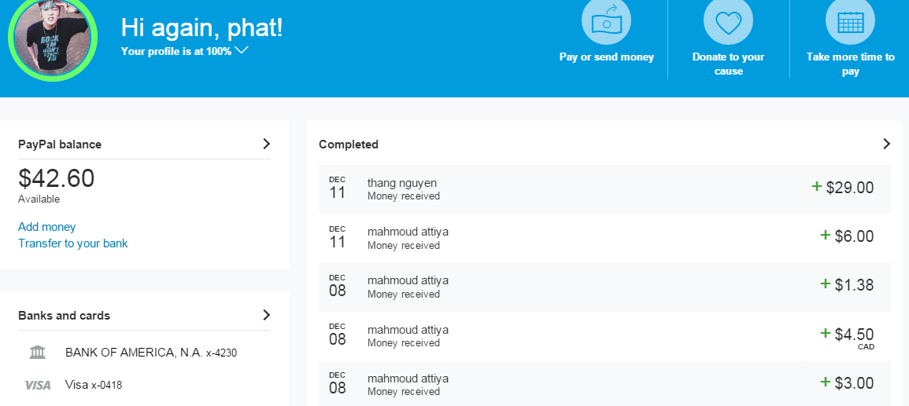The width and height of the screenshot is (909, 406).
Task: Click the Completed section heading
Action: 349,144
